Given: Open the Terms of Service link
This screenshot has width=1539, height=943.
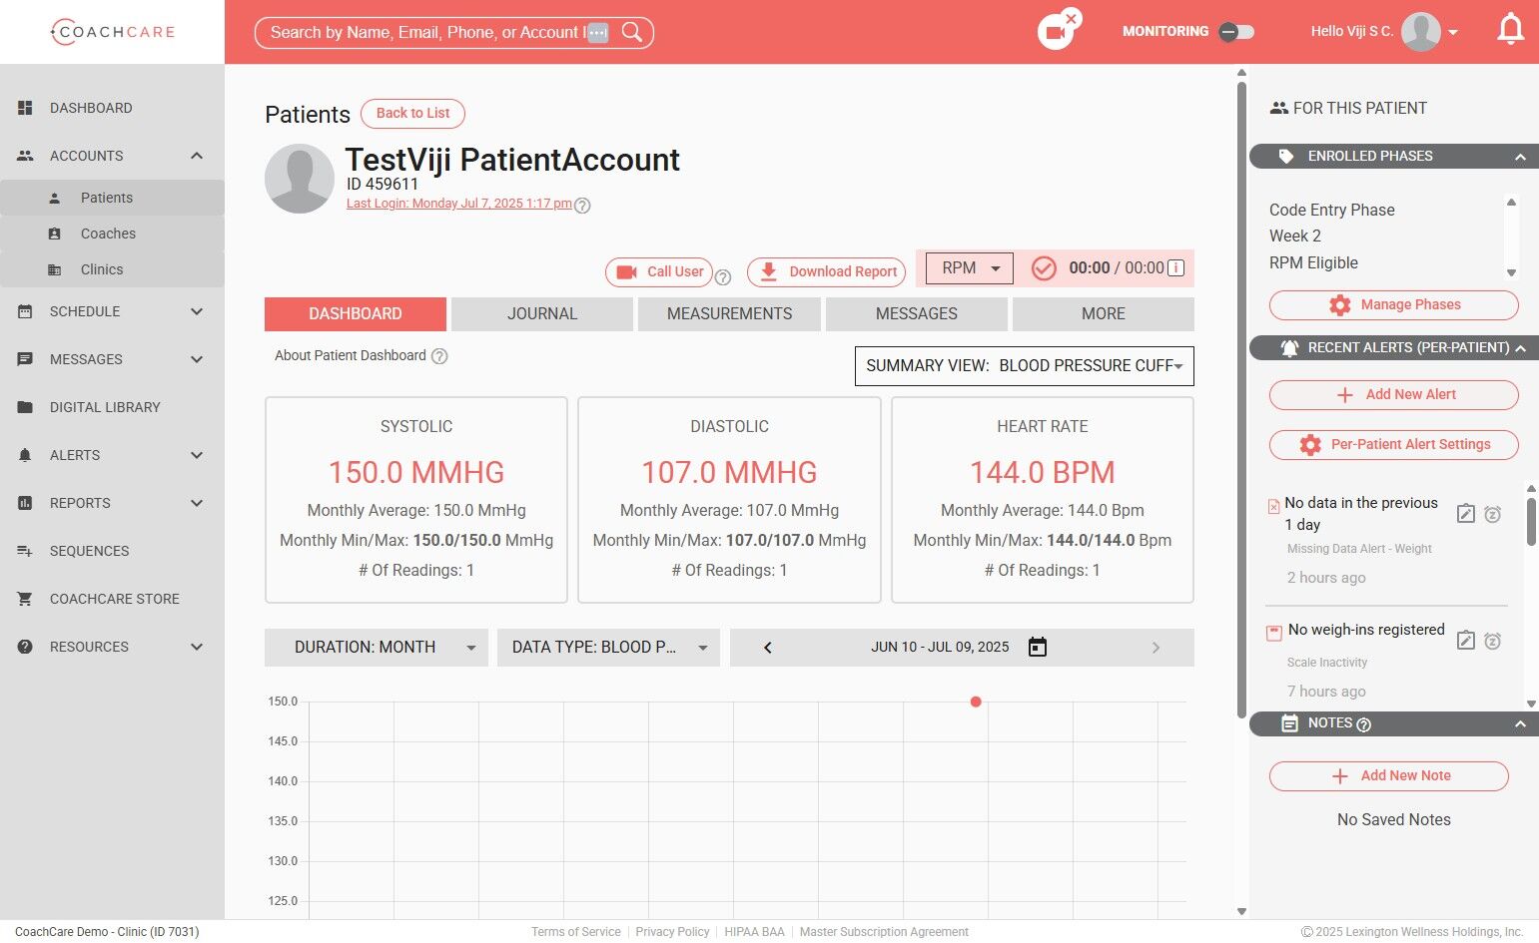Looking at the screenshot, I should (x=576, y=932).
